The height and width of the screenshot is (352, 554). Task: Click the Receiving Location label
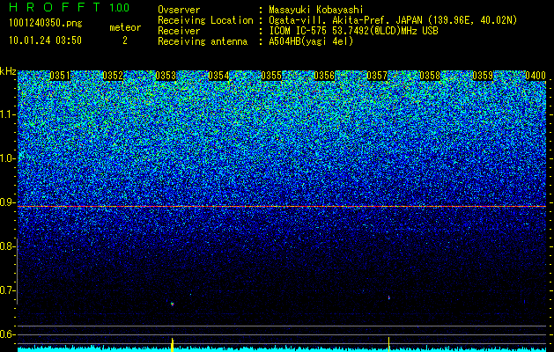click(x=205, y=20)
